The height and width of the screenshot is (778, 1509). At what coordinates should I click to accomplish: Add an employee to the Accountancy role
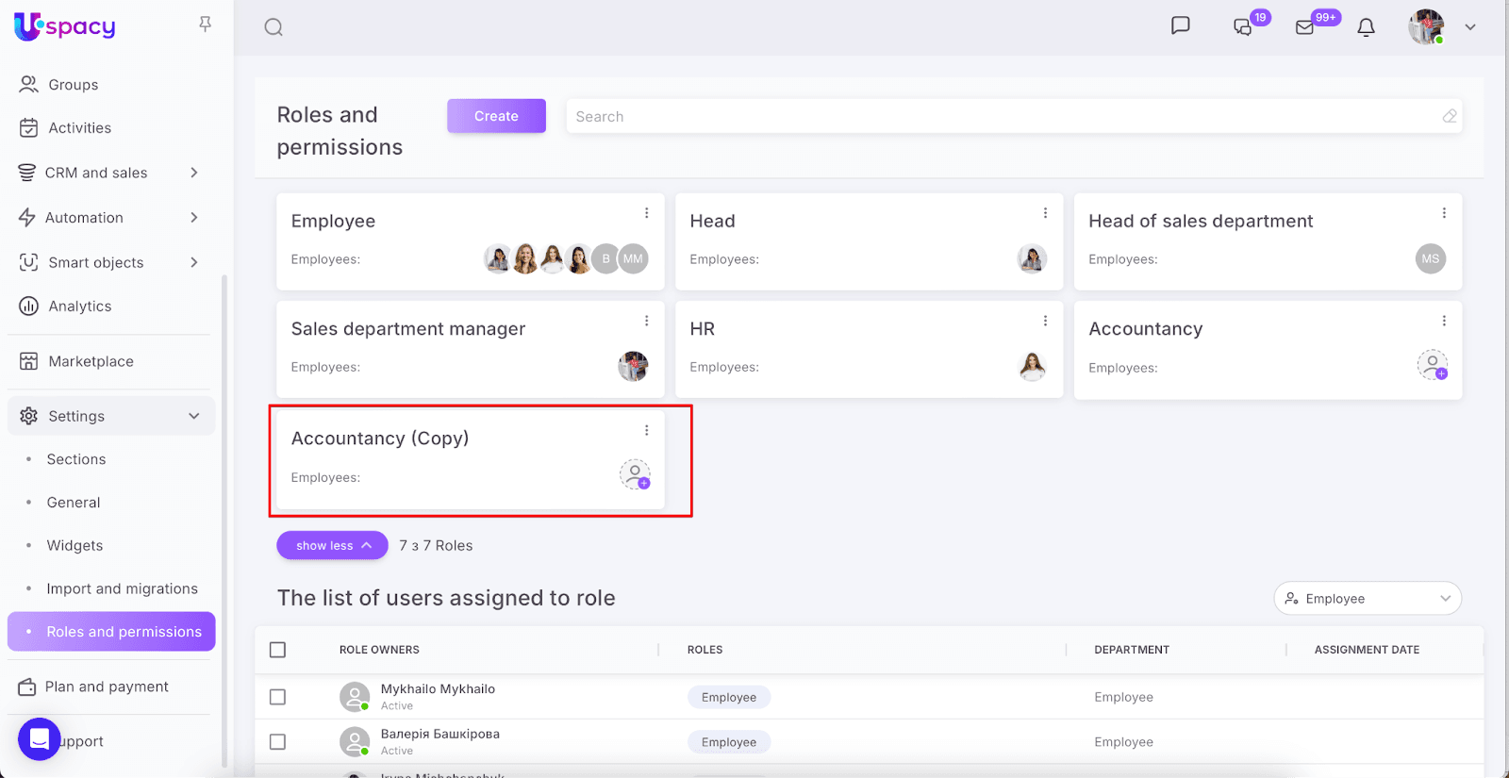1432,365
